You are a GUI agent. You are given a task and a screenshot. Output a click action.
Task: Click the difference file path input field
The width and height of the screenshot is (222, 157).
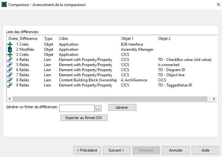77,108
